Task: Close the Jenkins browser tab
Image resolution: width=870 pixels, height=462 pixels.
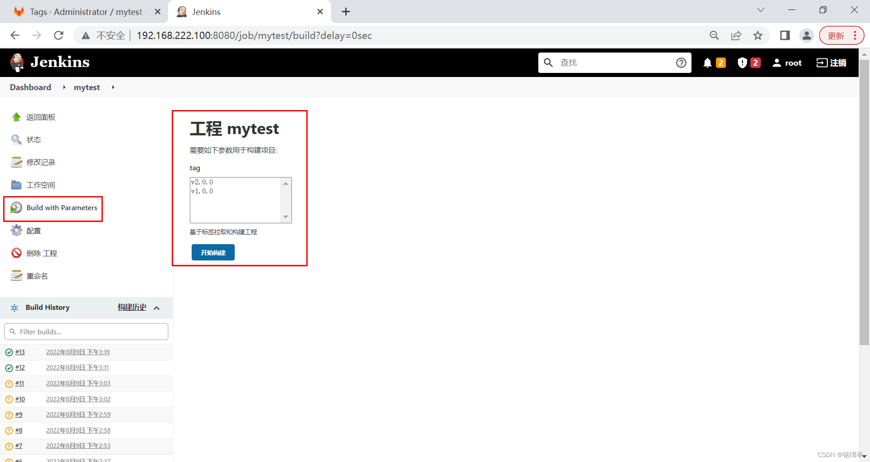Action: coord(320,12)
